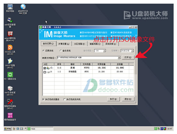Click the 10:47 taskbar clock

click(170, 129)
